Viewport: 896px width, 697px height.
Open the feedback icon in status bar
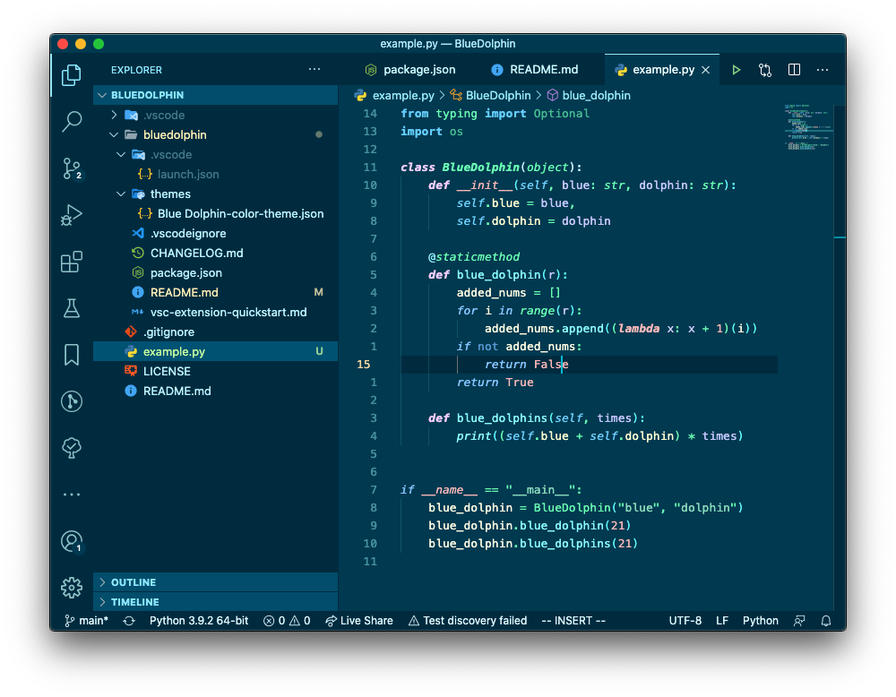coord(799,621)
